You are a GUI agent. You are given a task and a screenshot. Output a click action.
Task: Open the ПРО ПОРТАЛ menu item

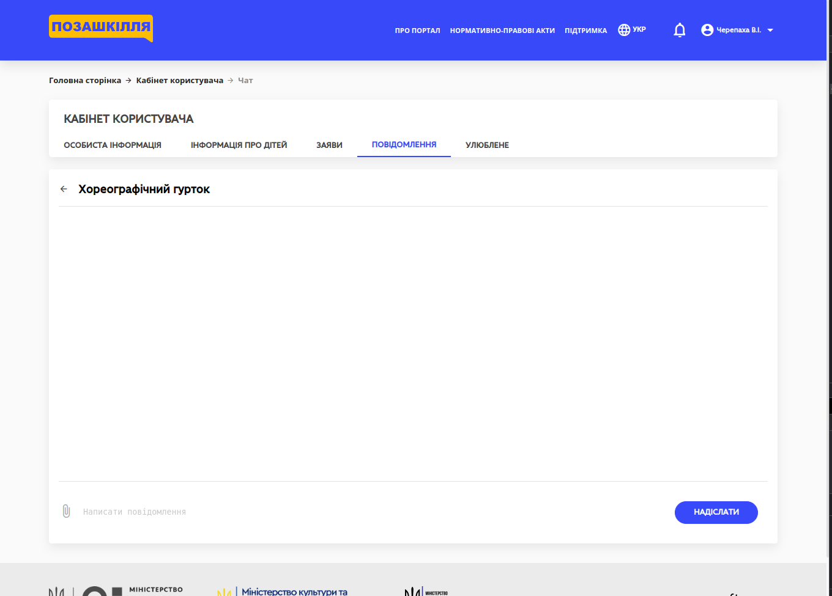[x=418, y=30]
